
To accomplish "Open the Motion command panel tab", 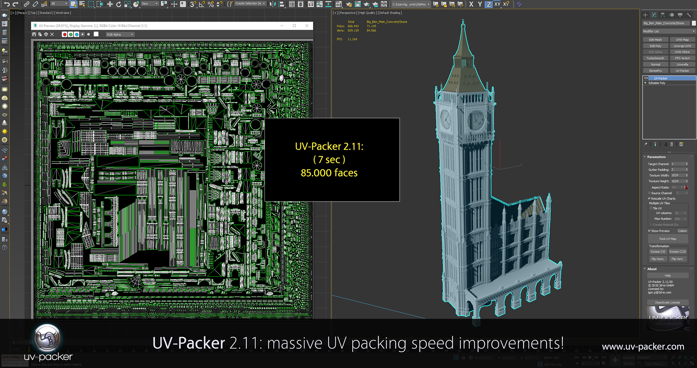I will point(671,15).
